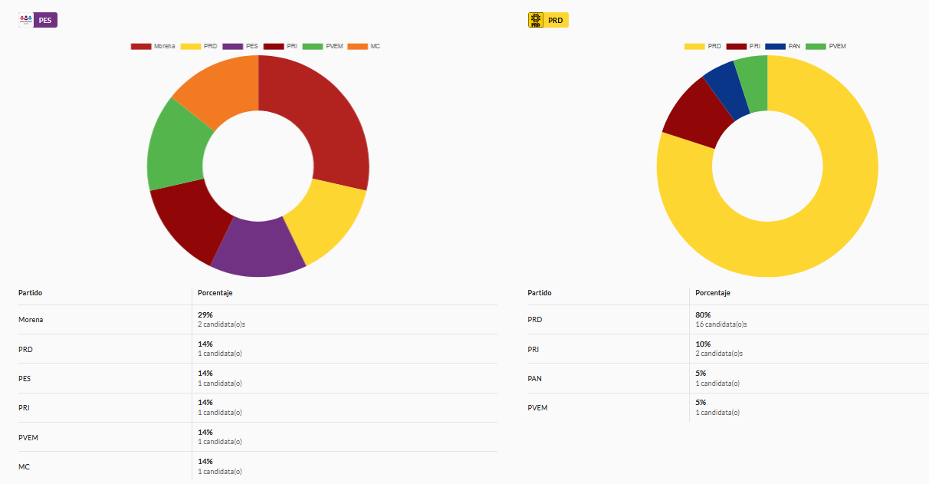Click the yellow PRD legend swatch in the right chart

click(694, 46)
